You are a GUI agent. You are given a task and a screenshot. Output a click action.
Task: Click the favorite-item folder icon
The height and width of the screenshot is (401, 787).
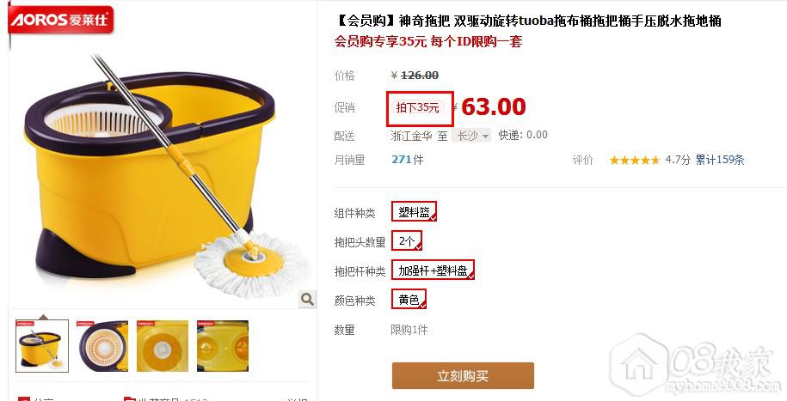pyautogui.click(x=130, y=399)
